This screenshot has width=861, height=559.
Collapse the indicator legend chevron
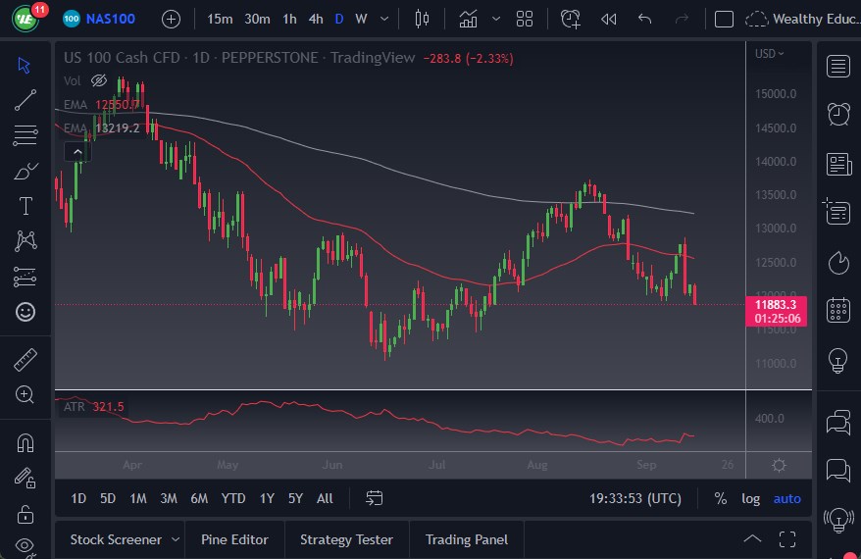pyautogui.click(x=76, y=151)
